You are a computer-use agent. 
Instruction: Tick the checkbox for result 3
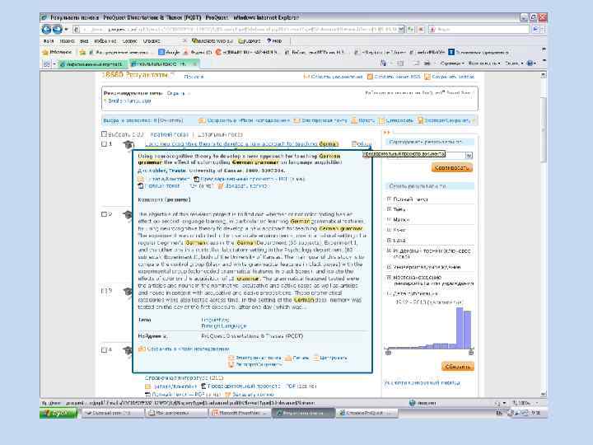coord(103,291)
